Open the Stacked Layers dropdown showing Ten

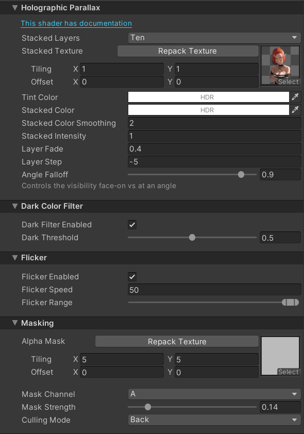coord(214,38)
